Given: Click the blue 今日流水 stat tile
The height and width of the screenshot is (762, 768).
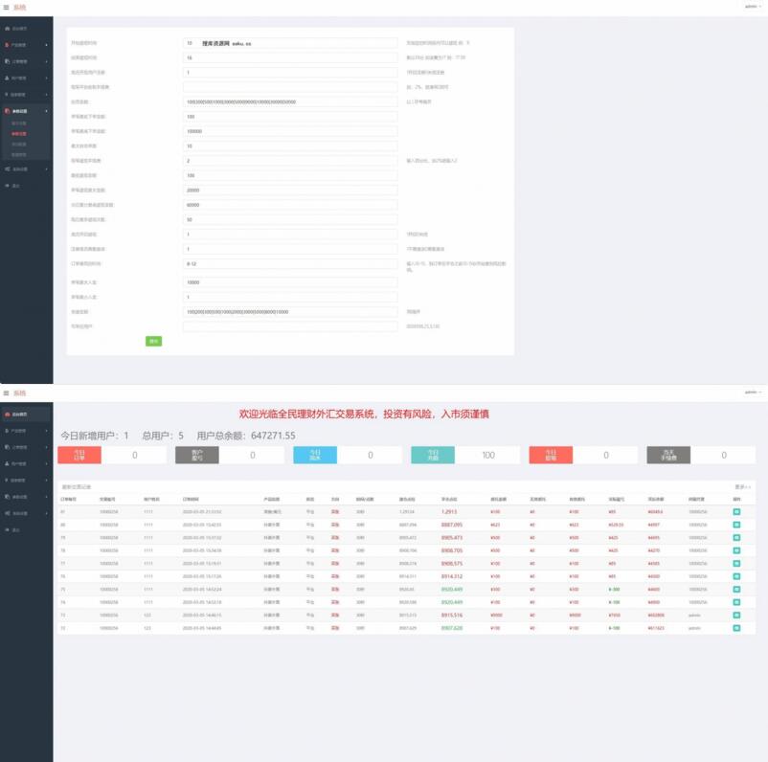Looking at the screenshot, I should click(x=315, y=455).
